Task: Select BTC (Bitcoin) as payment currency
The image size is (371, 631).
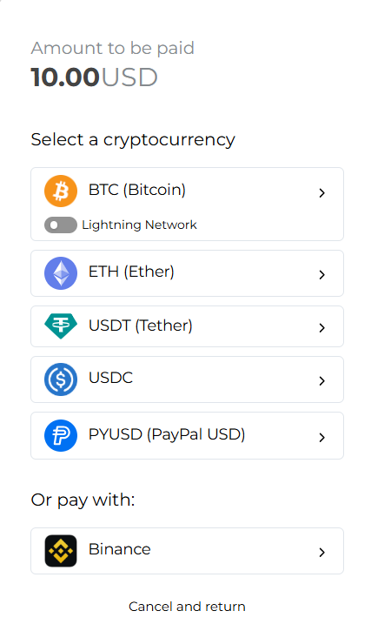Action: click(x=137, y=190)
